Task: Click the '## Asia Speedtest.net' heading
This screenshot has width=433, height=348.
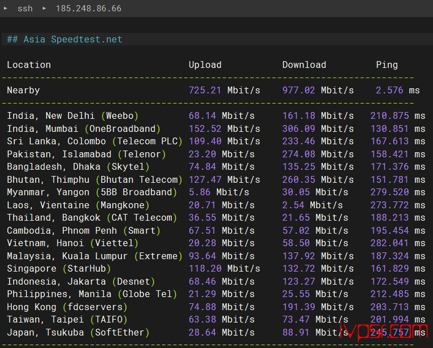Action: pos(64,39)
